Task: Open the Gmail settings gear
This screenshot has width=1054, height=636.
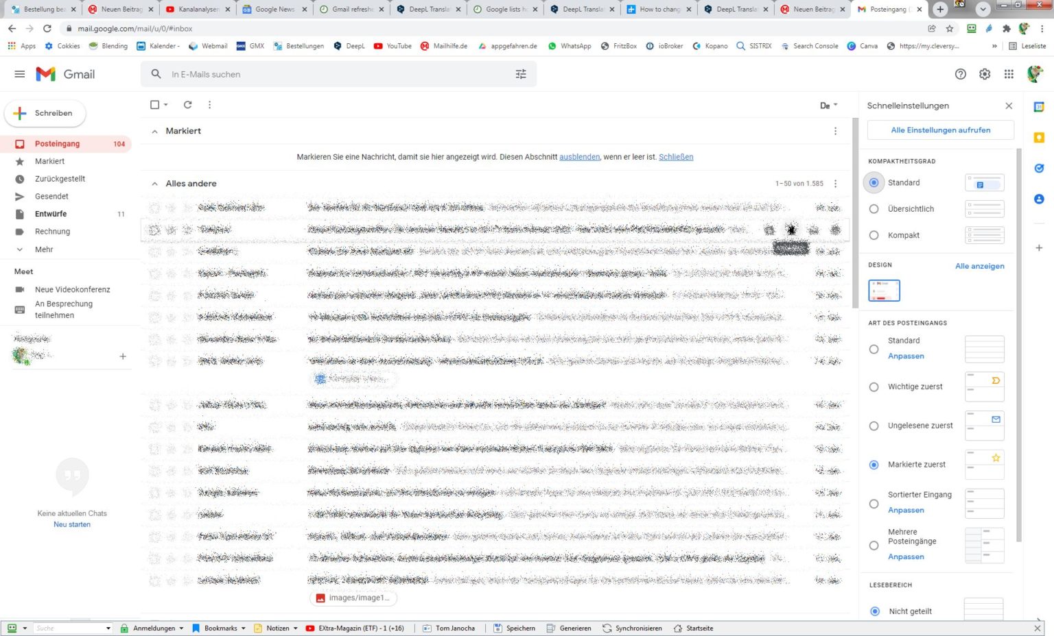Action: pos(985,74)
